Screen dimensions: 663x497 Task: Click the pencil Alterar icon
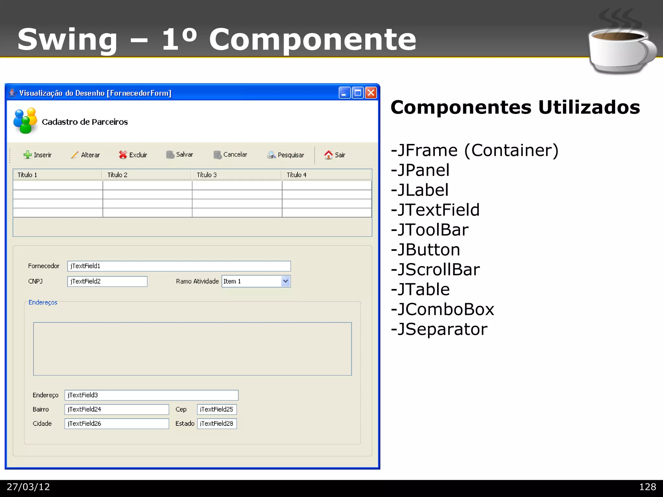pyautogui.click(x=75, y=155)
